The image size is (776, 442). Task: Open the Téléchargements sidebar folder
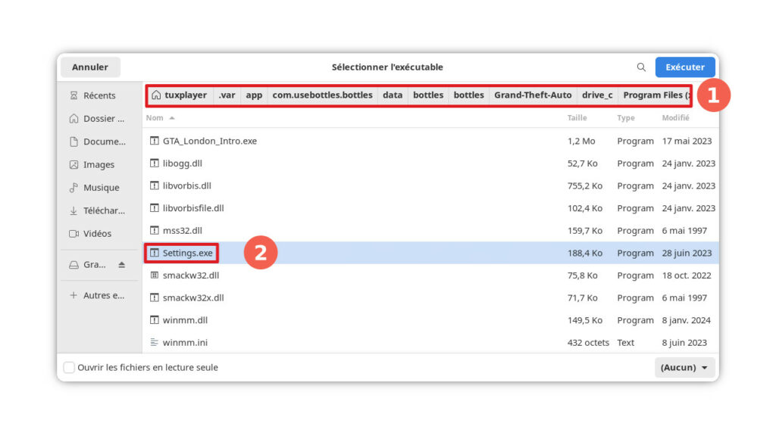(103, 210)
